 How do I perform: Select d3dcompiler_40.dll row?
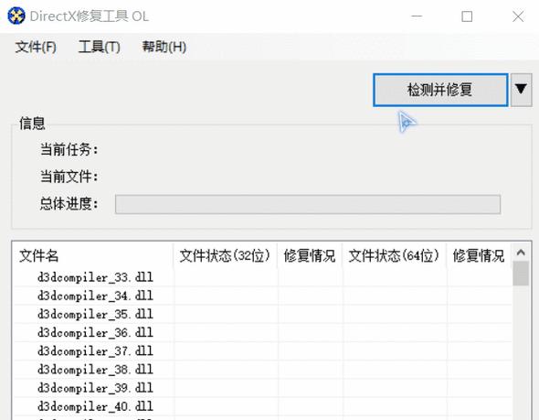(262, 406)
